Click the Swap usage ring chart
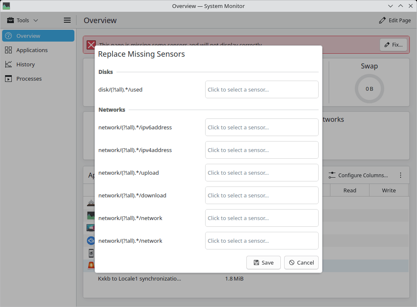 pyautogui.click(x=369, y=89)
